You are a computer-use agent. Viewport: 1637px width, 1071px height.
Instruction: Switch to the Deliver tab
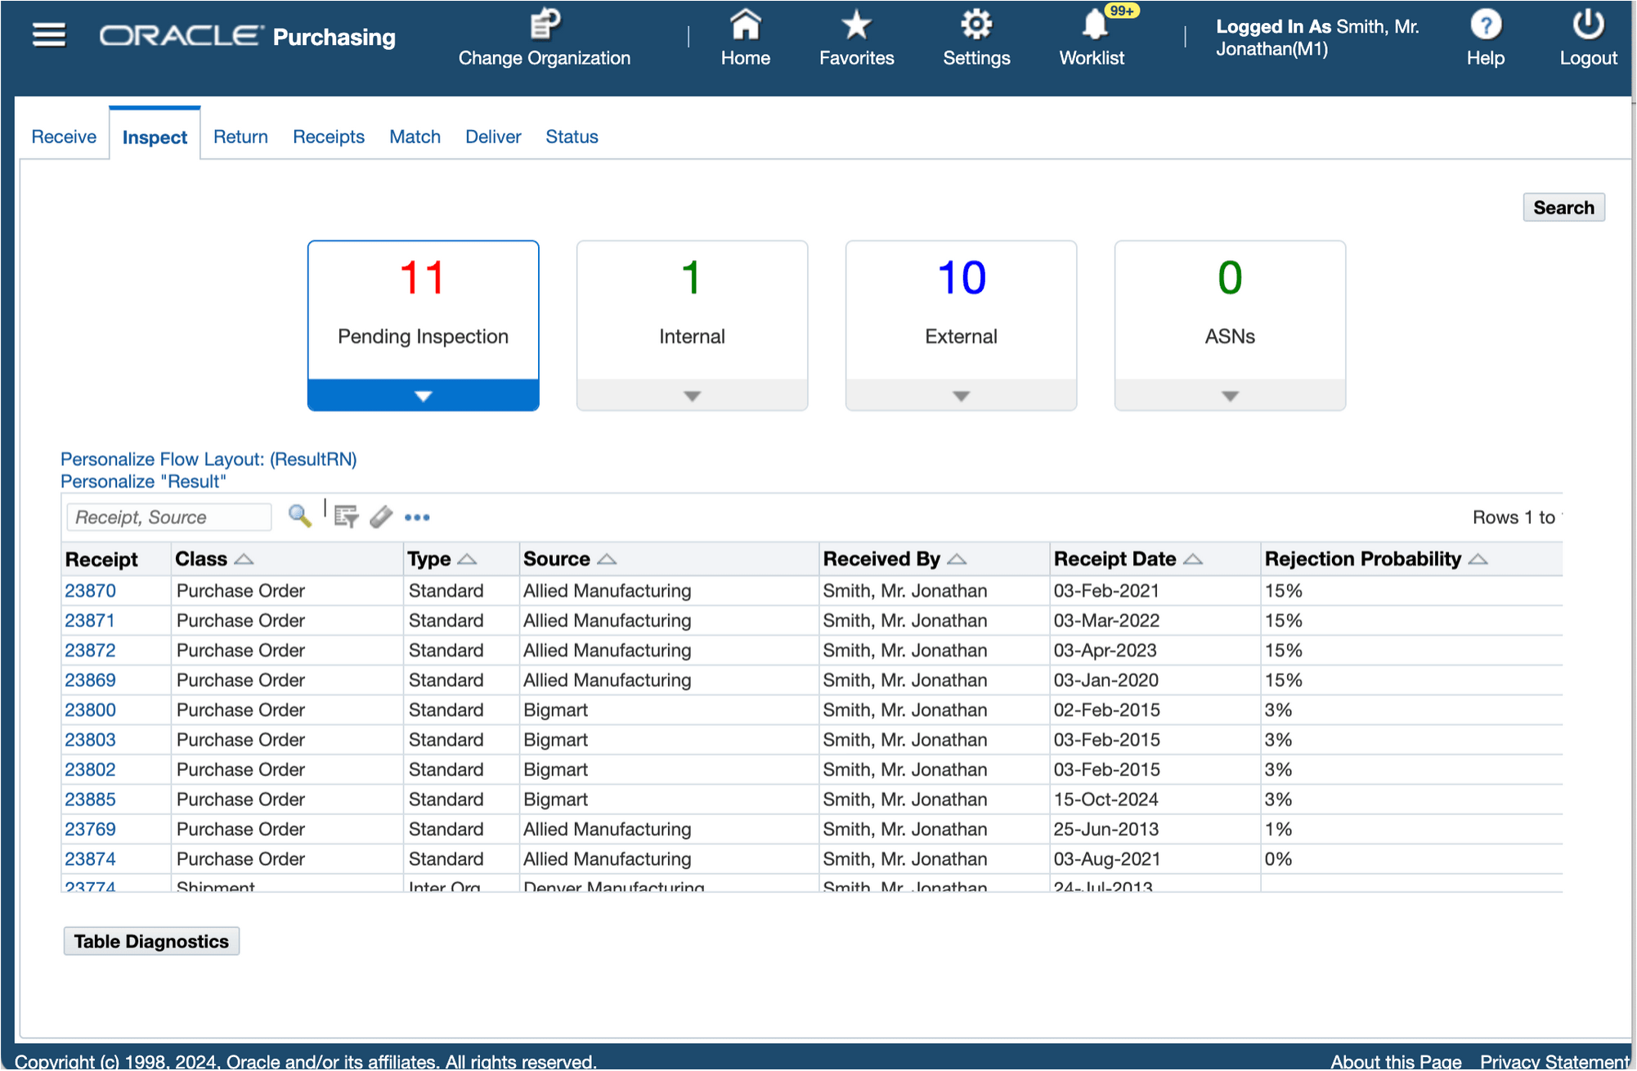(x=492, y=137)
